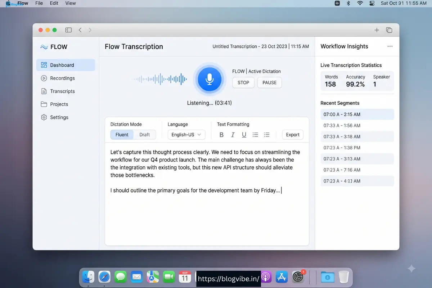This screenshot has width=432, height=288.
Task: Open Workflow Insights three-dot options menu
Action: click(390, 46)
